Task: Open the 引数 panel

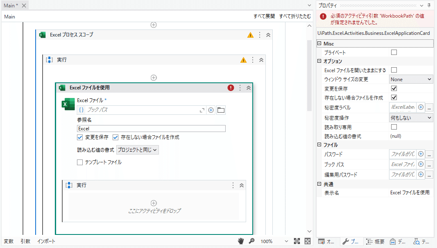Action: click(25, 241)
